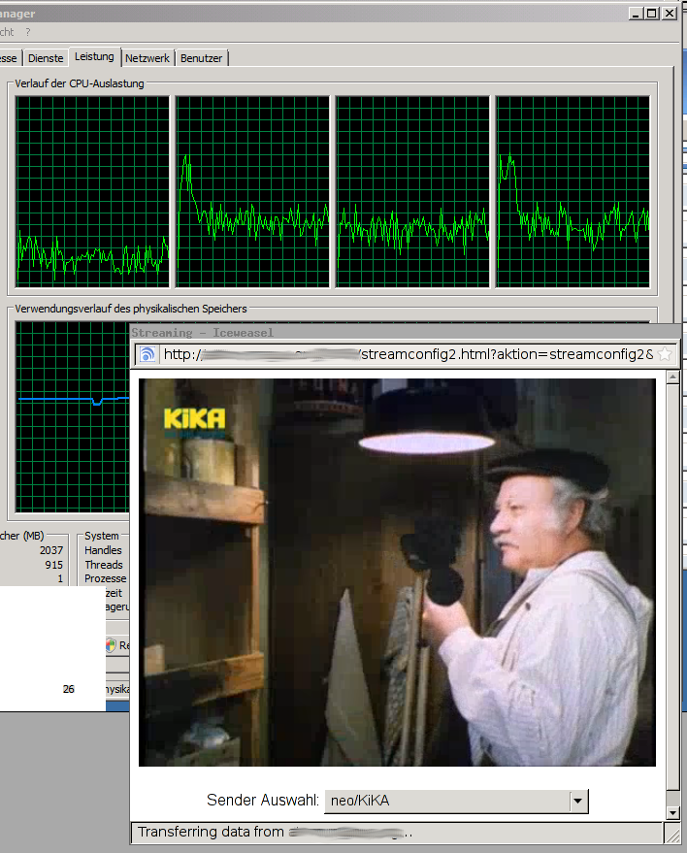
Task: Click the Iceweasel scrollbar up arrow
Action: click(672, 377)
